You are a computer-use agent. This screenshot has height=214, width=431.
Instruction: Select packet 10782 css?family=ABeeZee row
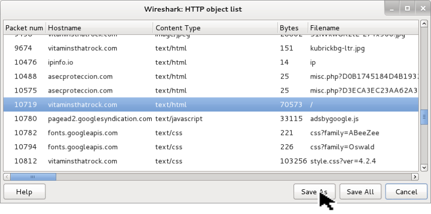click(211, 133)
